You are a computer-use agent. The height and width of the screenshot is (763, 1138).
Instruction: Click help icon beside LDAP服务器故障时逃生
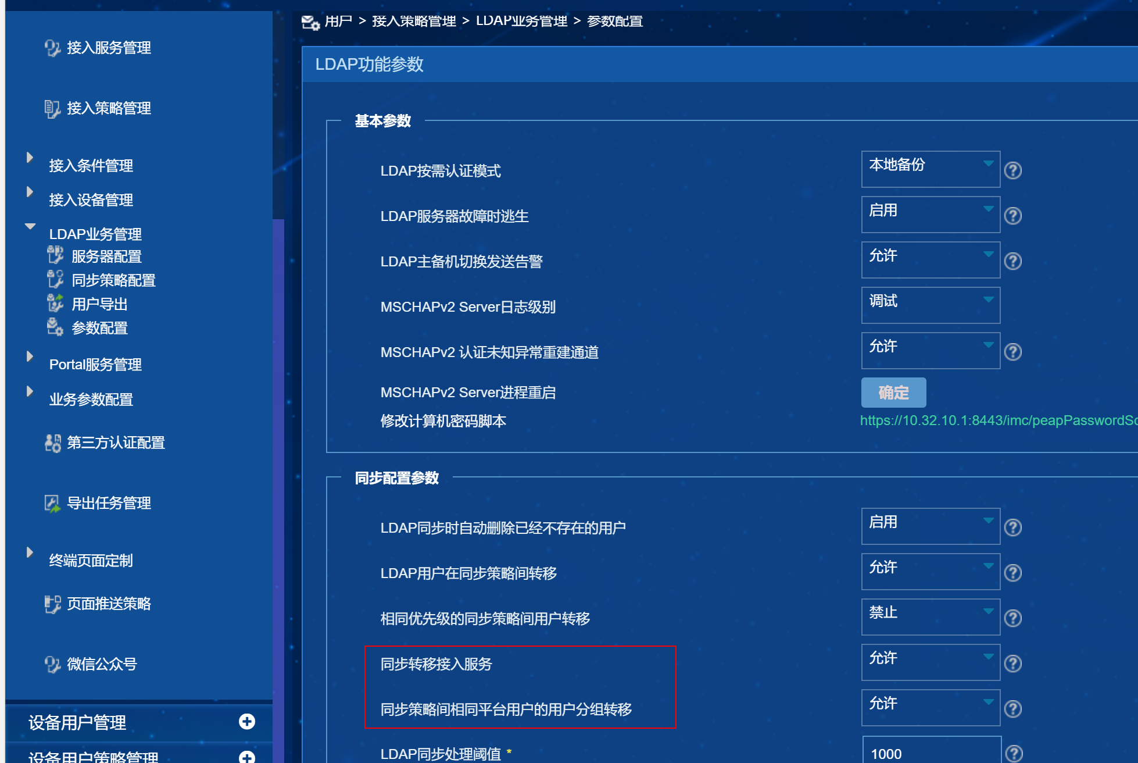click(1012, 216)
